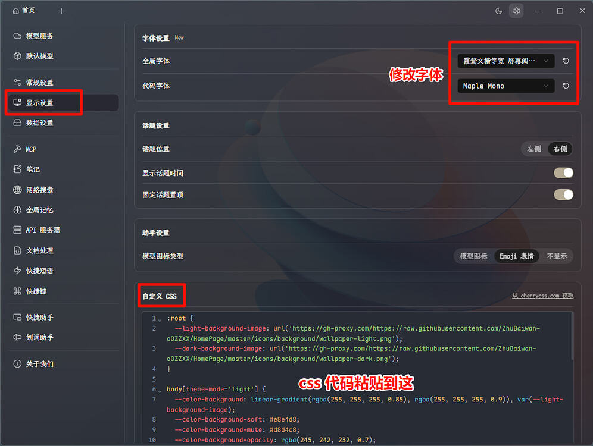
Task: Click the globe icon beside 网络搜索
Action: point(17,190)
